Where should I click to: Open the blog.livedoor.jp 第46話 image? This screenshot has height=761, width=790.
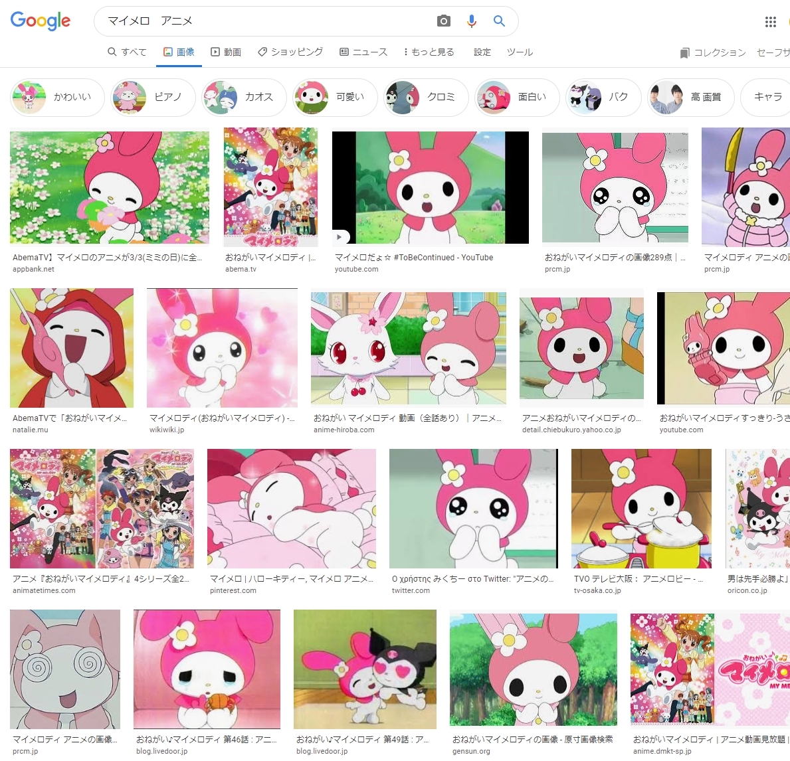207,669
